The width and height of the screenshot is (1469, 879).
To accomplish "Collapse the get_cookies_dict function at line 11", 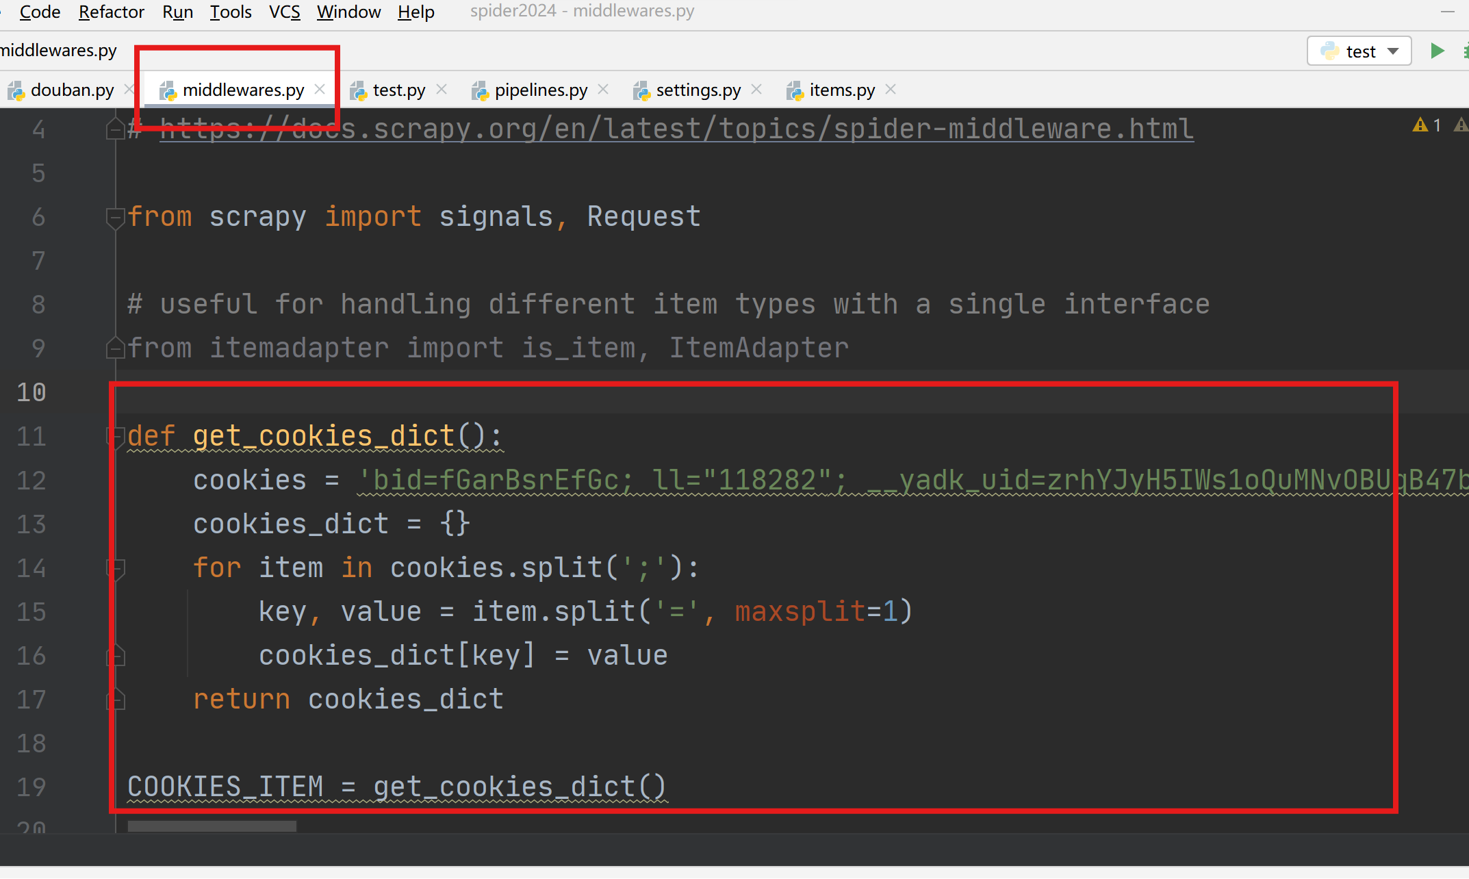I will pos(115,436).
